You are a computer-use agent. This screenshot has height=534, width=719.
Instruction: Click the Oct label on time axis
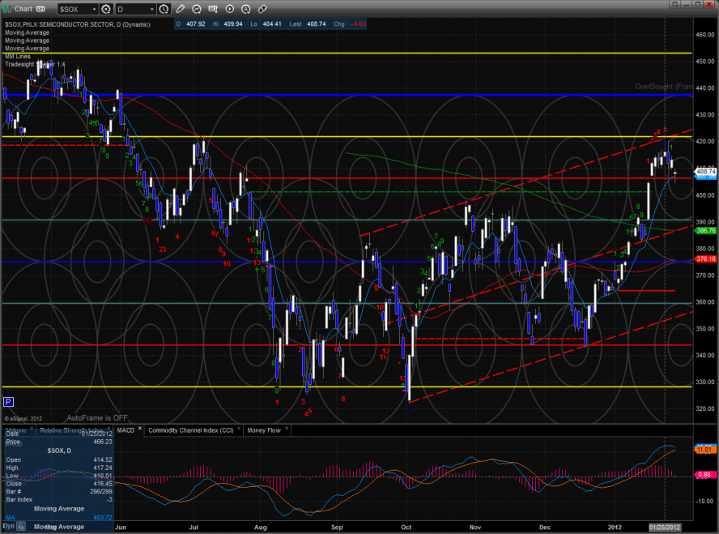coord(406,528)
